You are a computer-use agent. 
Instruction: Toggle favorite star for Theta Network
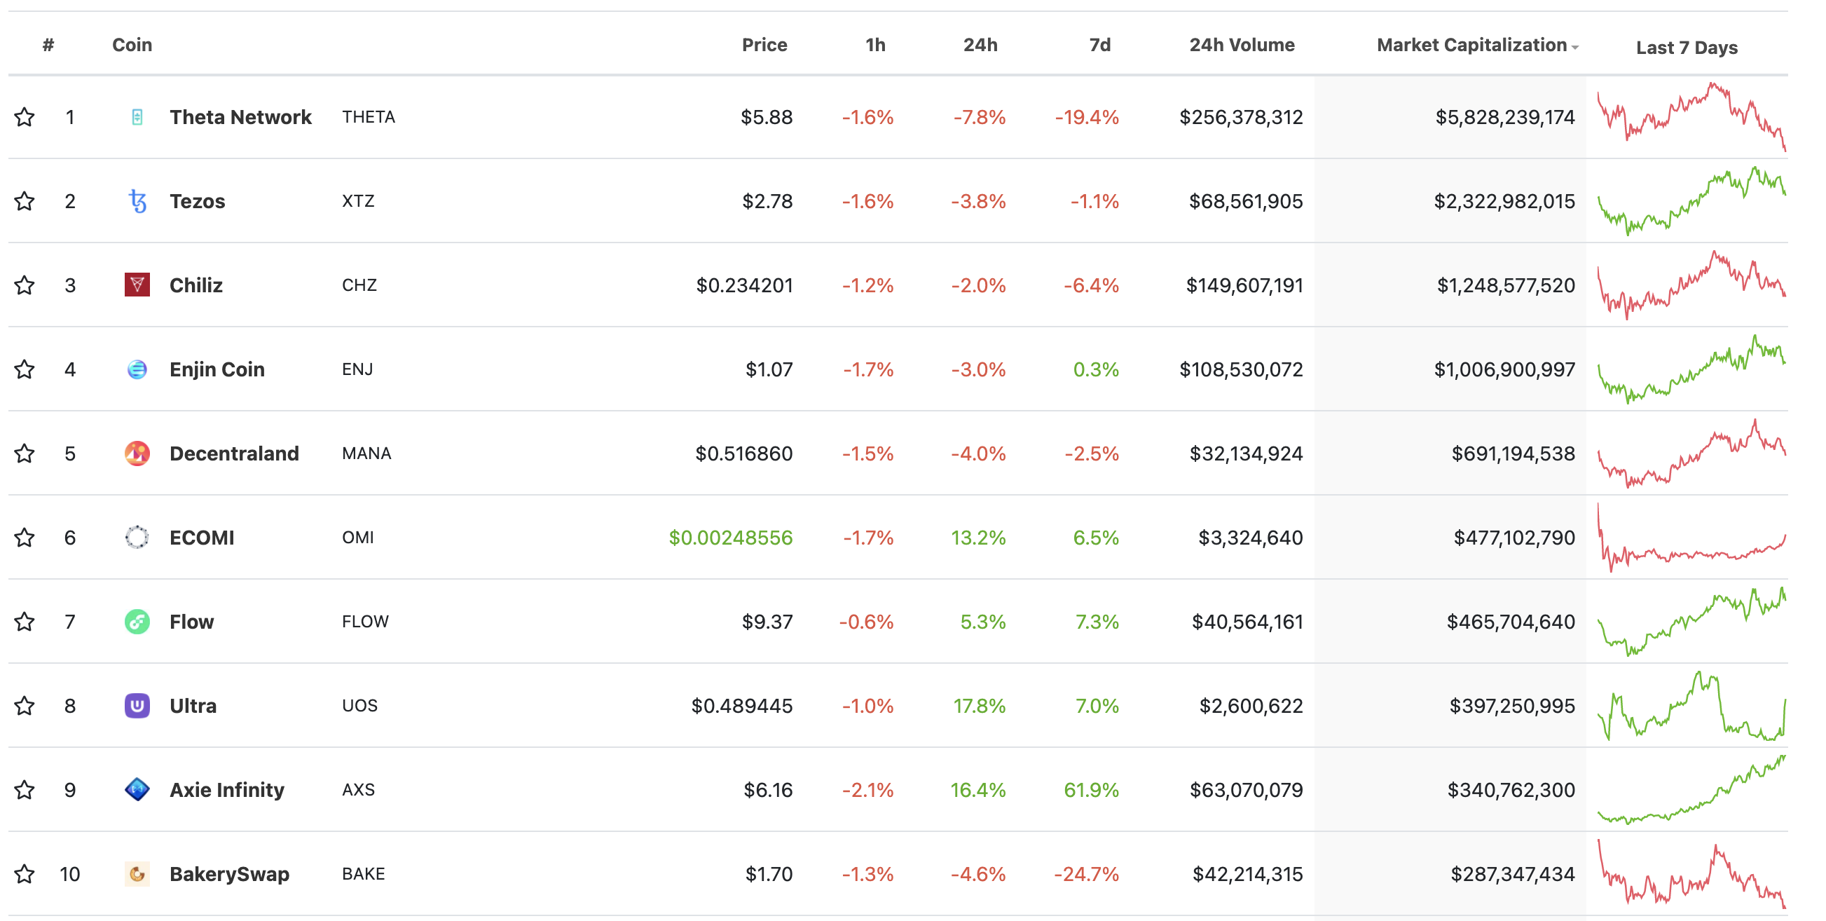pyautogui.click(x=25, y=117)
